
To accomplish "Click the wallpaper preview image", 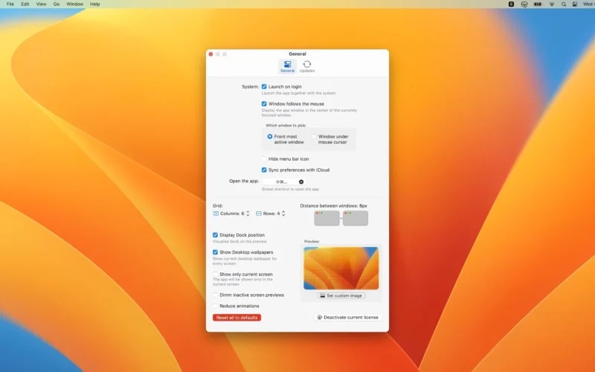I will pos(341,269).
